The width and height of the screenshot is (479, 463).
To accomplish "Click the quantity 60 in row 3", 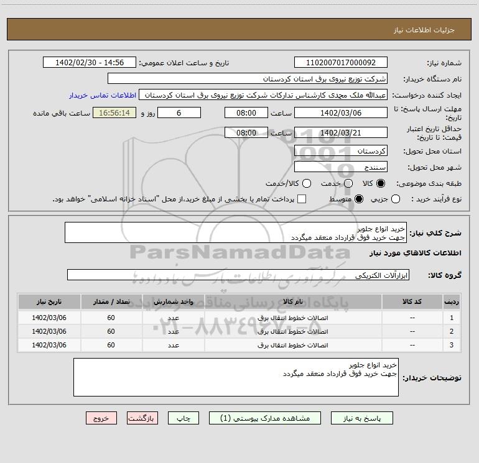I will click(x=111, y=345).
